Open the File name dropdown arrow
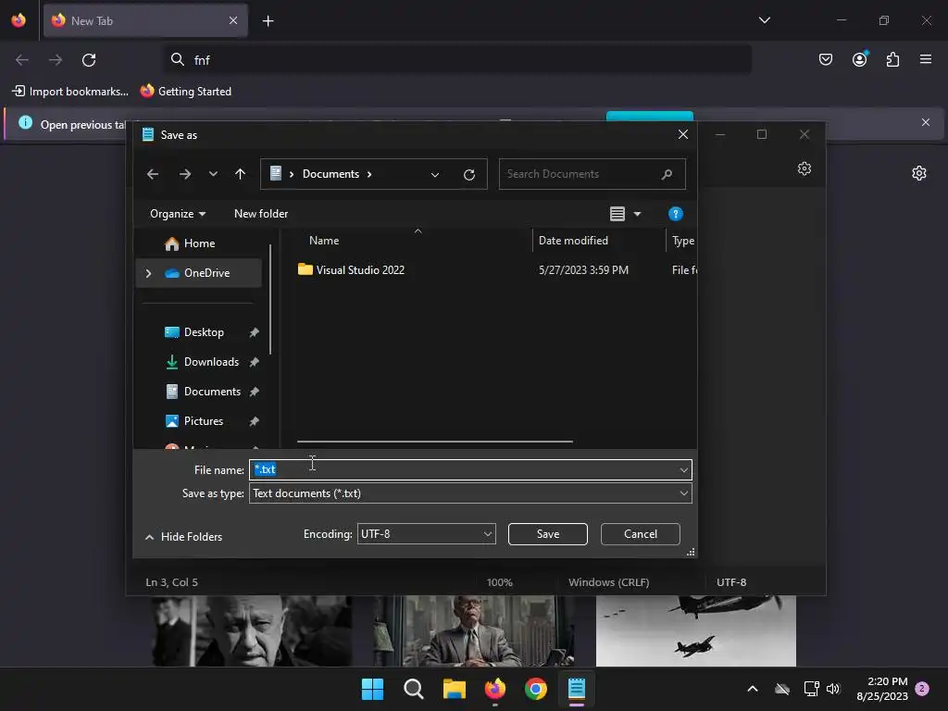 (684, 469)
